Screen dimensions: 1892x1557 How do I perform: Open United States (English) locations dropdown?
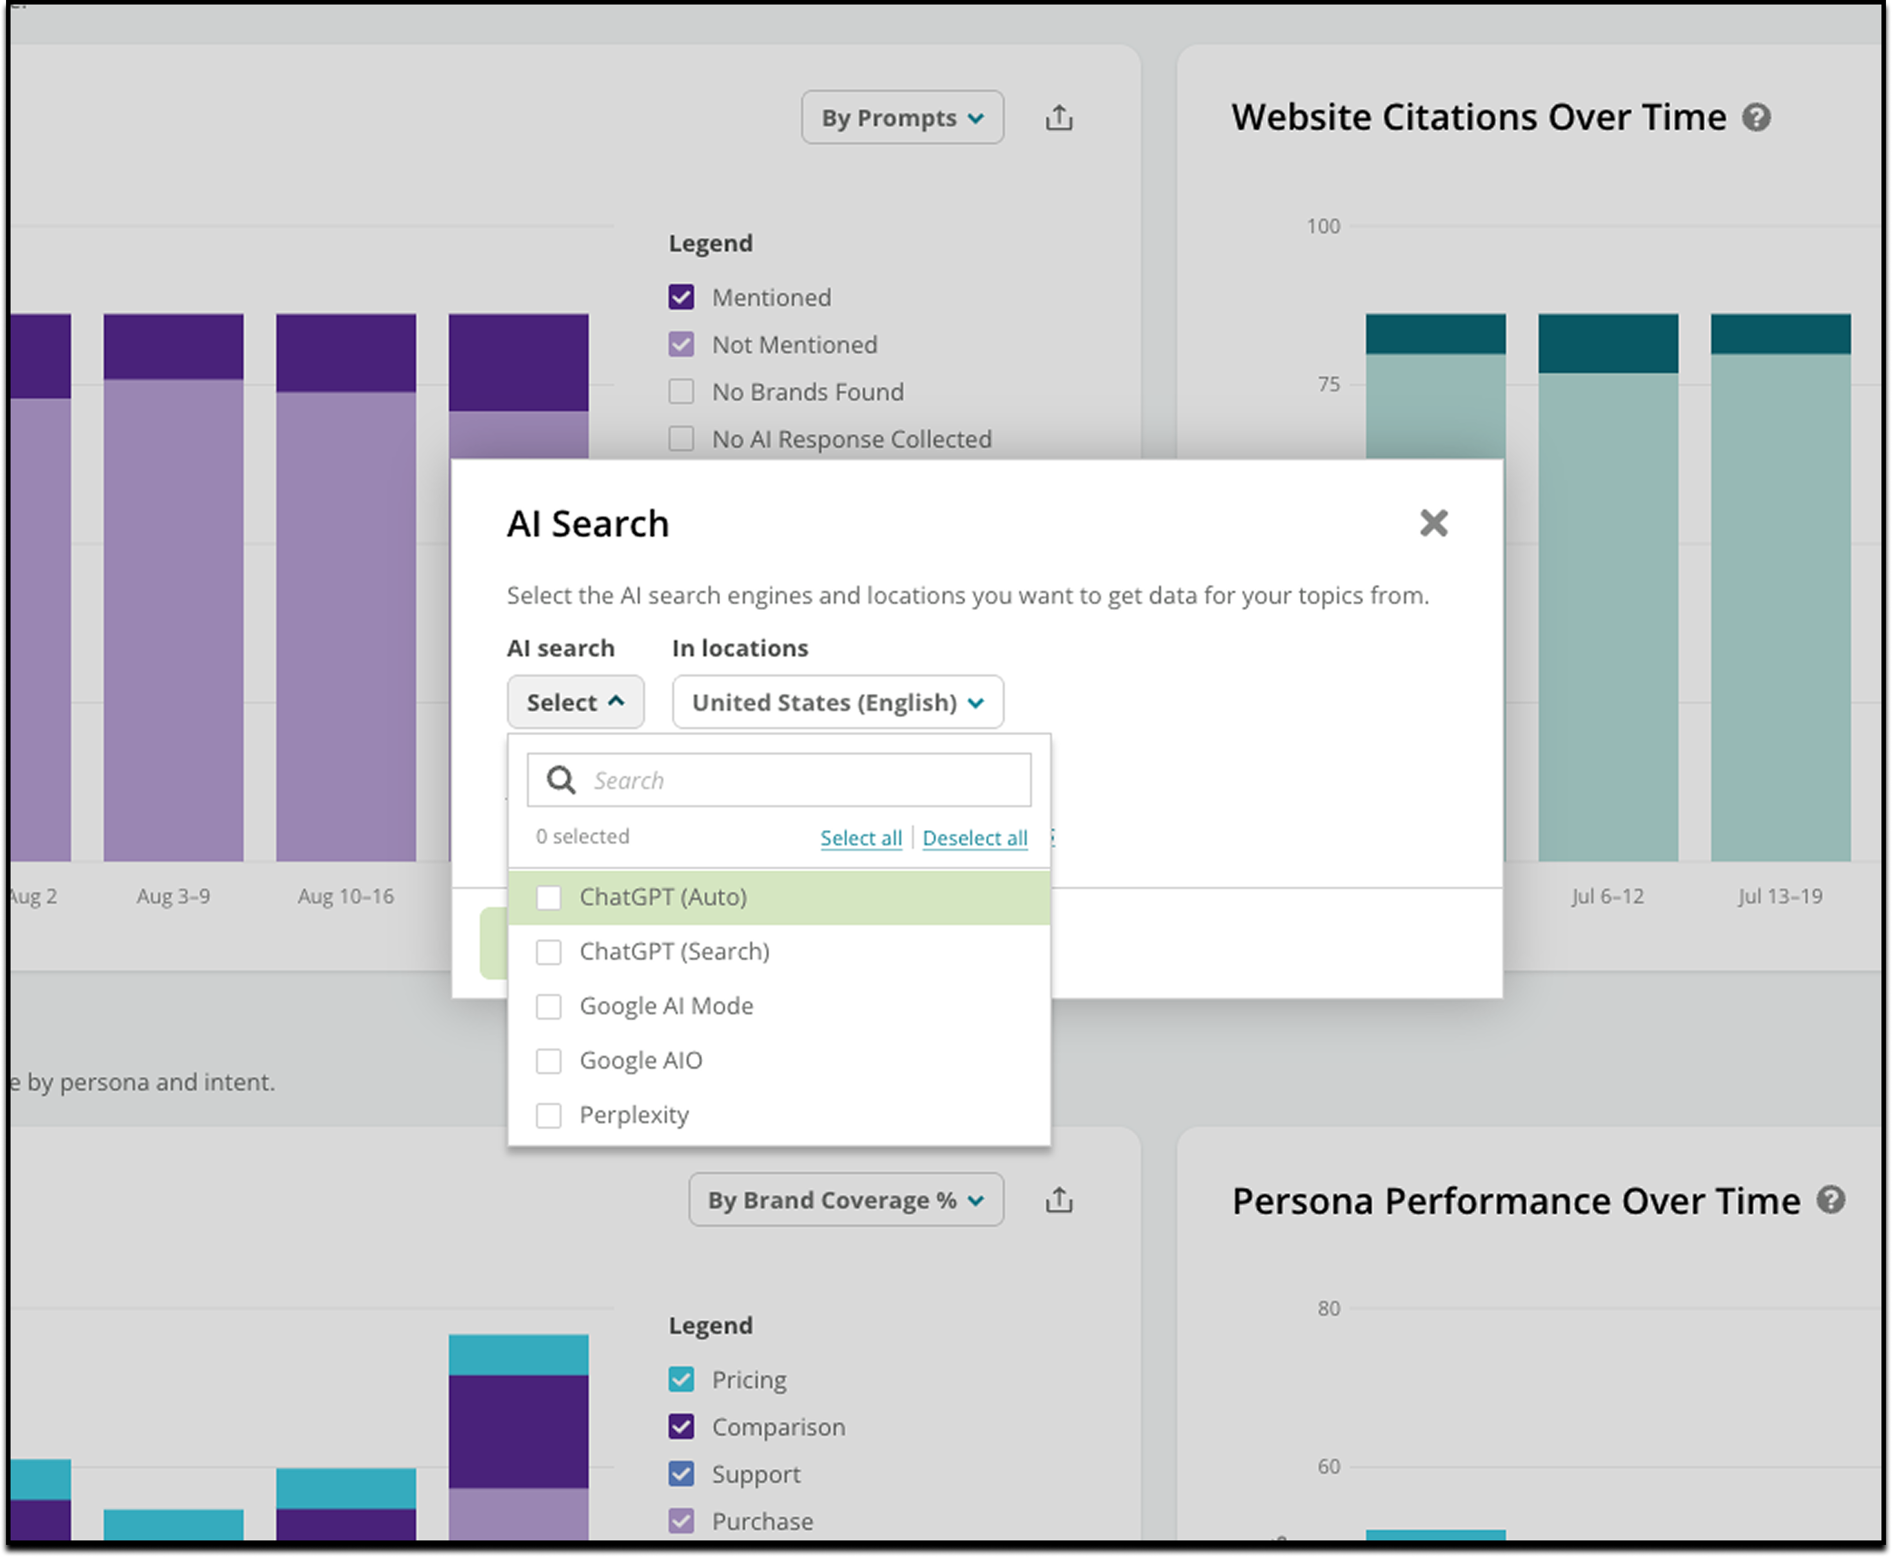pyautogui.click(x=837, y=702)
